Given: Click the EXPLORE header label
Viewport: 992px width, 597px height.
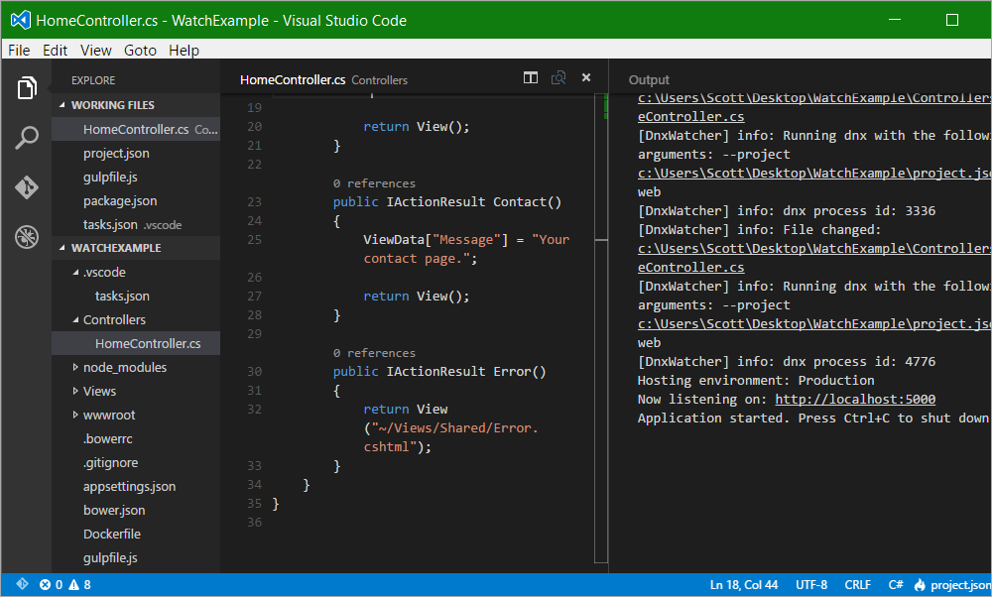Looking at the screenshot, I should (93, 80).
